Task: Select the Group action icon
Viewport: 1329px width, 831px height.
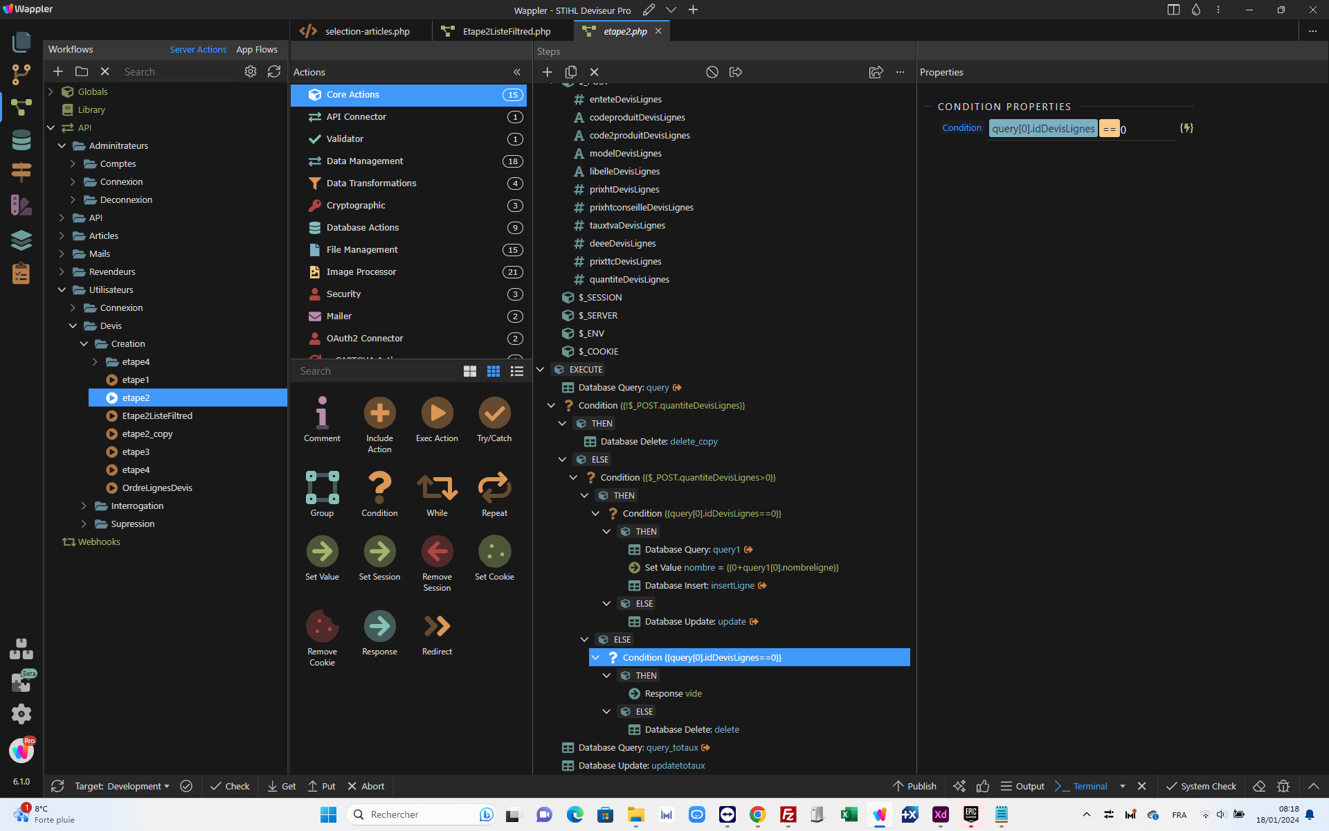Action: click(322, 488)
